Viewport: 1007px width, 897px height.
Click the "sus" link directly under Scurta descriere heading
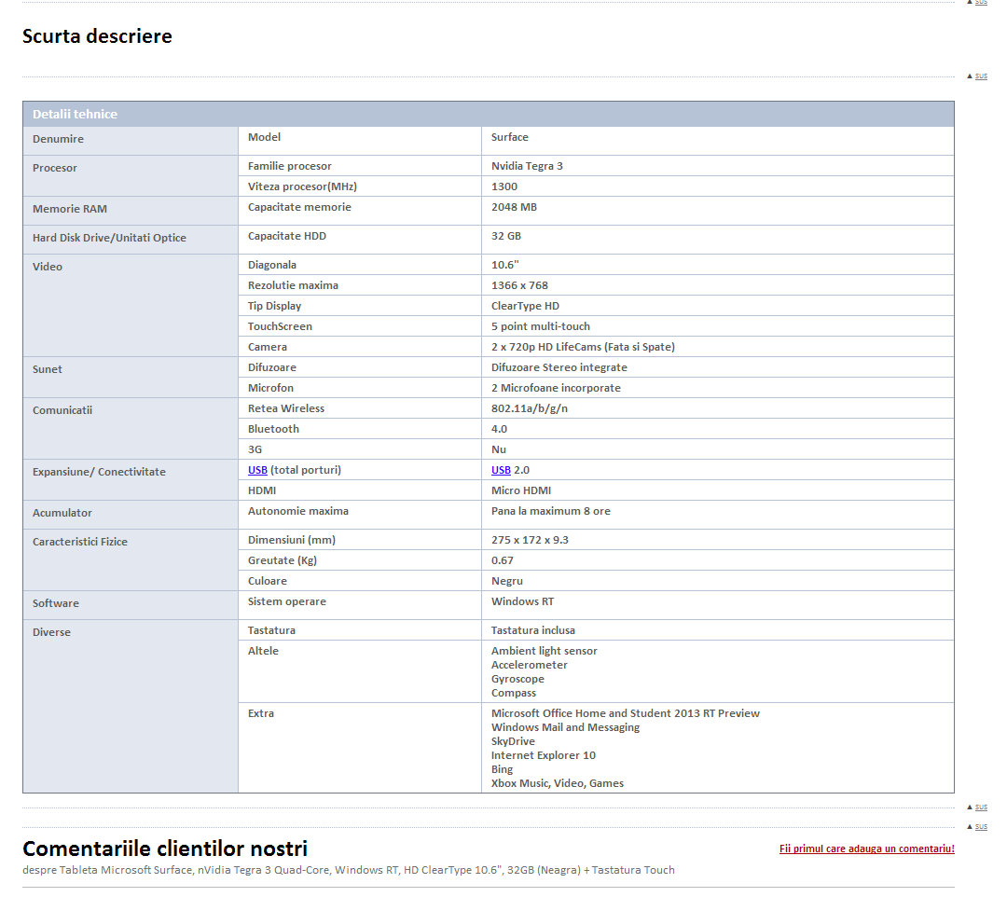tap(981, 76)
